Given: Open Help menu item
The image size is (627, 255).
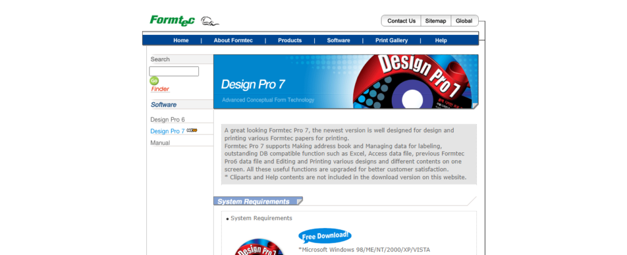Looking at the screenshot, I should tap(441, 40).
